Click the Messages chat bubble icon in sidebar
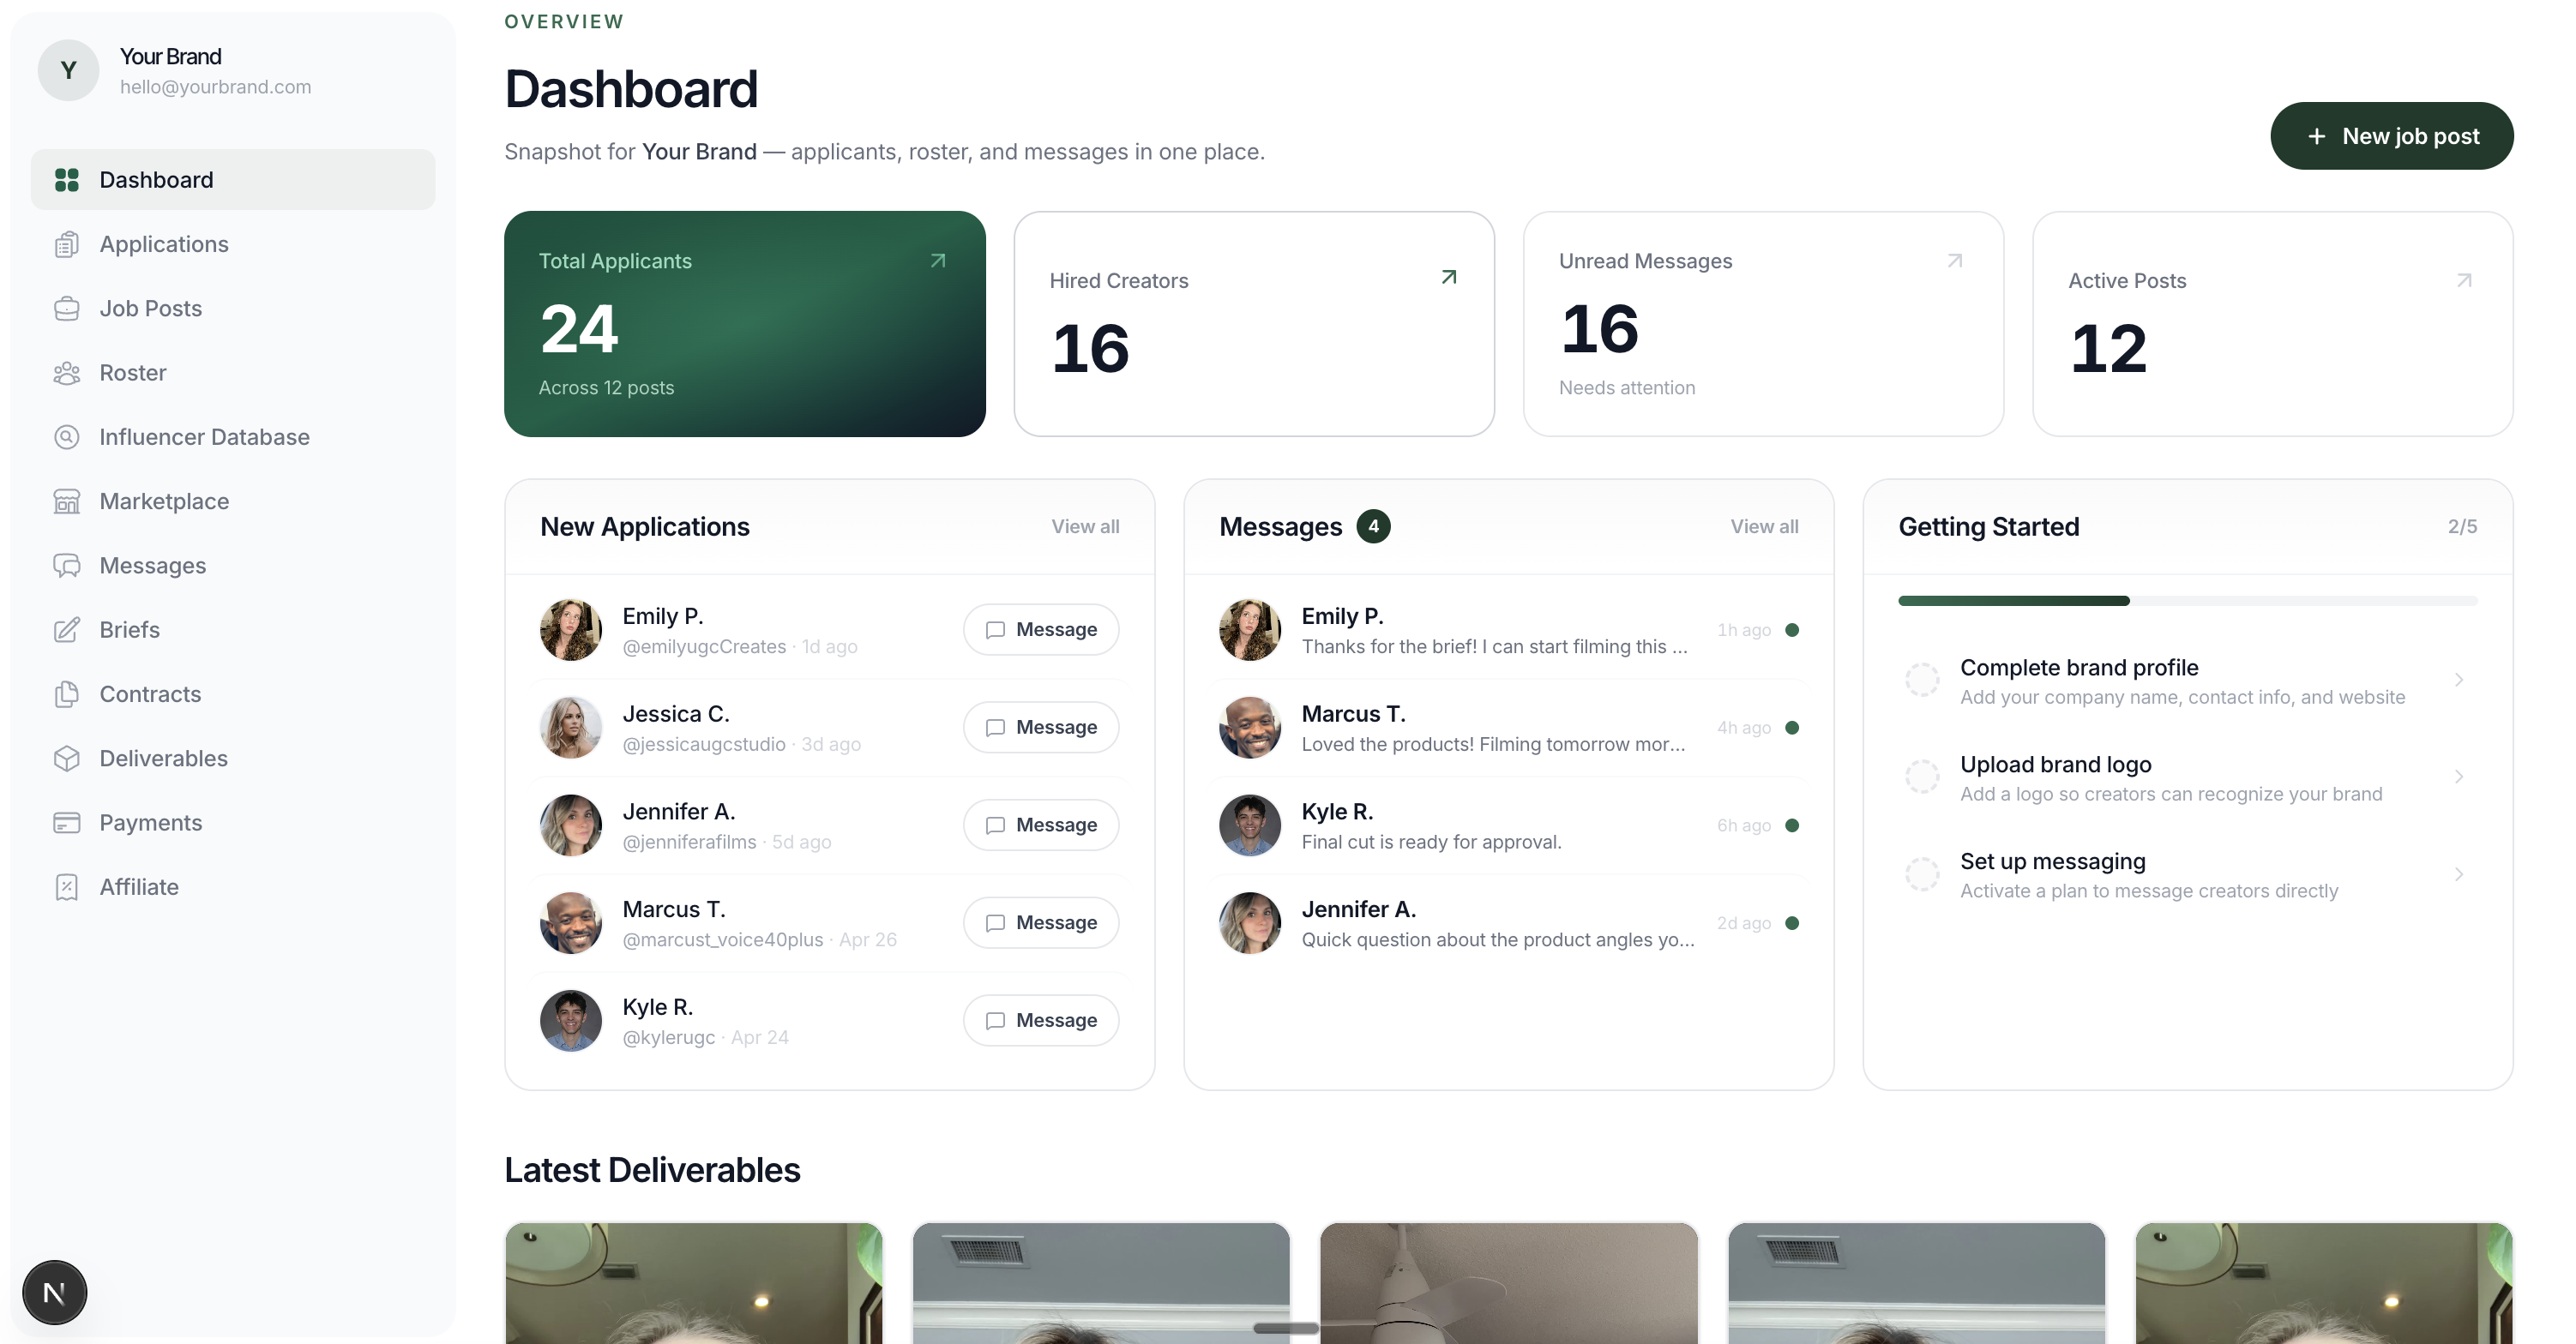Screen dimensions: 2576x1344 67,566
